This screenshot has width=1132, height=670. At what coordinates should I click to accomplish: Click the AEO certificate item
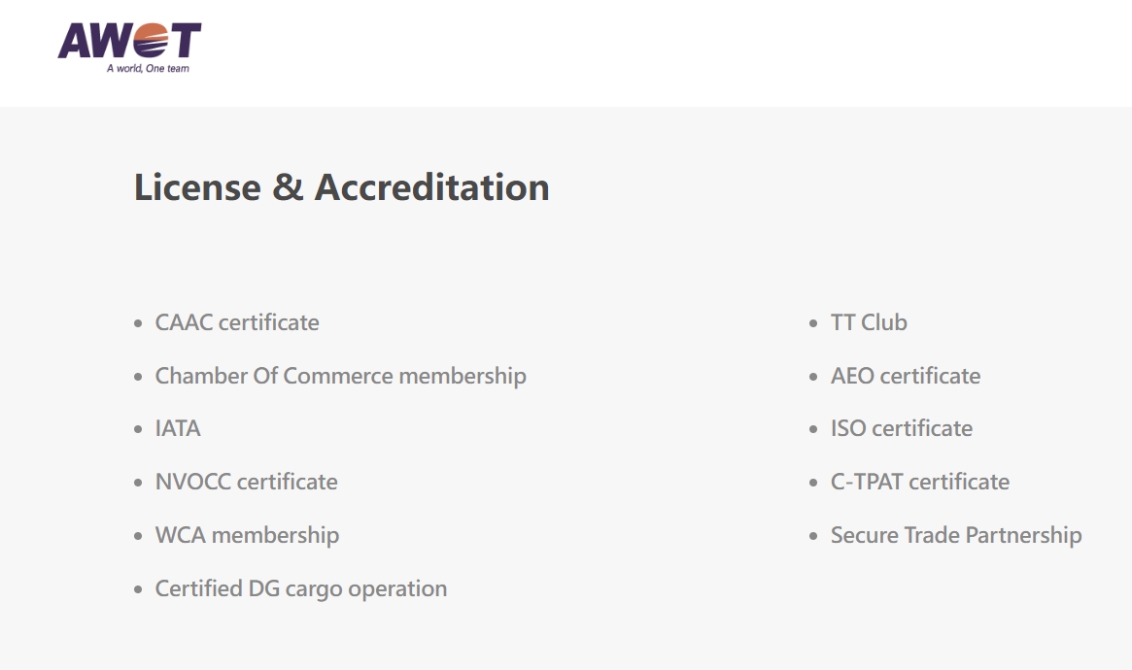(x=906, y=376)
